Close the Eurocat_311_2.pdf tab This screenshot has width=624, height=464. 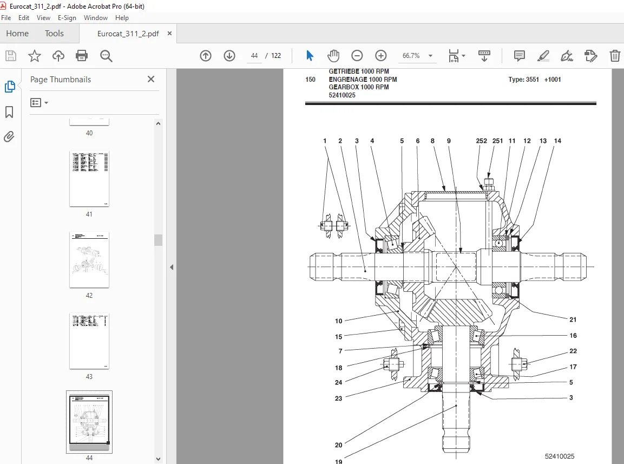(x=169, y=34)
